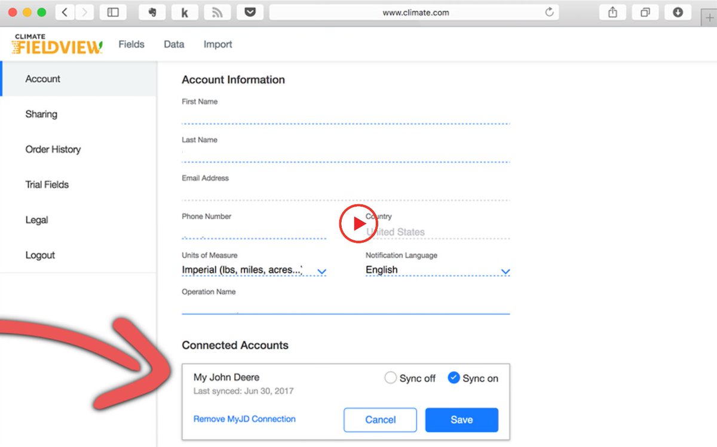Screen dimensions: 717x447
Task: Show all tabs overview icon
Action: point(645,12)
